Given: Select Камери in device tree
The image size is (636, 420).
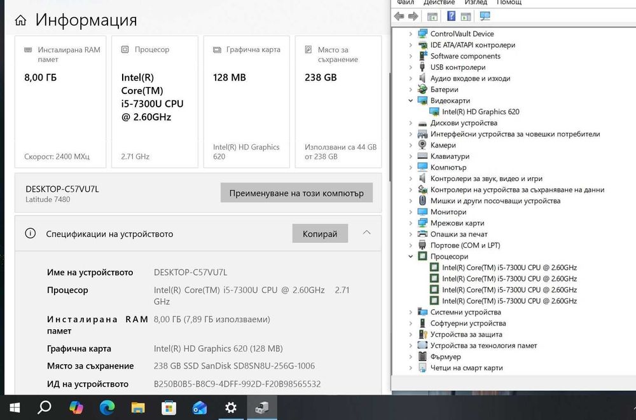Looking at the screenshot, I should click(x=443, y=145).
